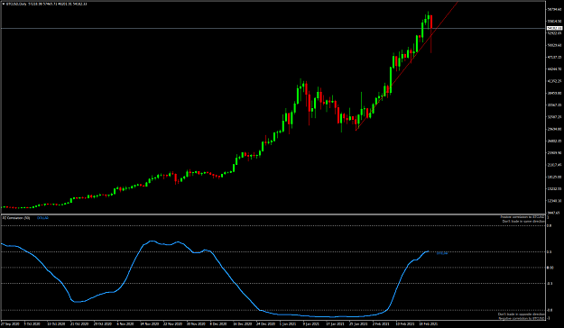The image size is (564, 328).
Task: Click the 22 Nov 2020 date label
Action: 172,324
